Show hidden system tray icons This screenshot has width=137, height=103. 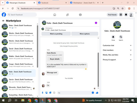106,100
